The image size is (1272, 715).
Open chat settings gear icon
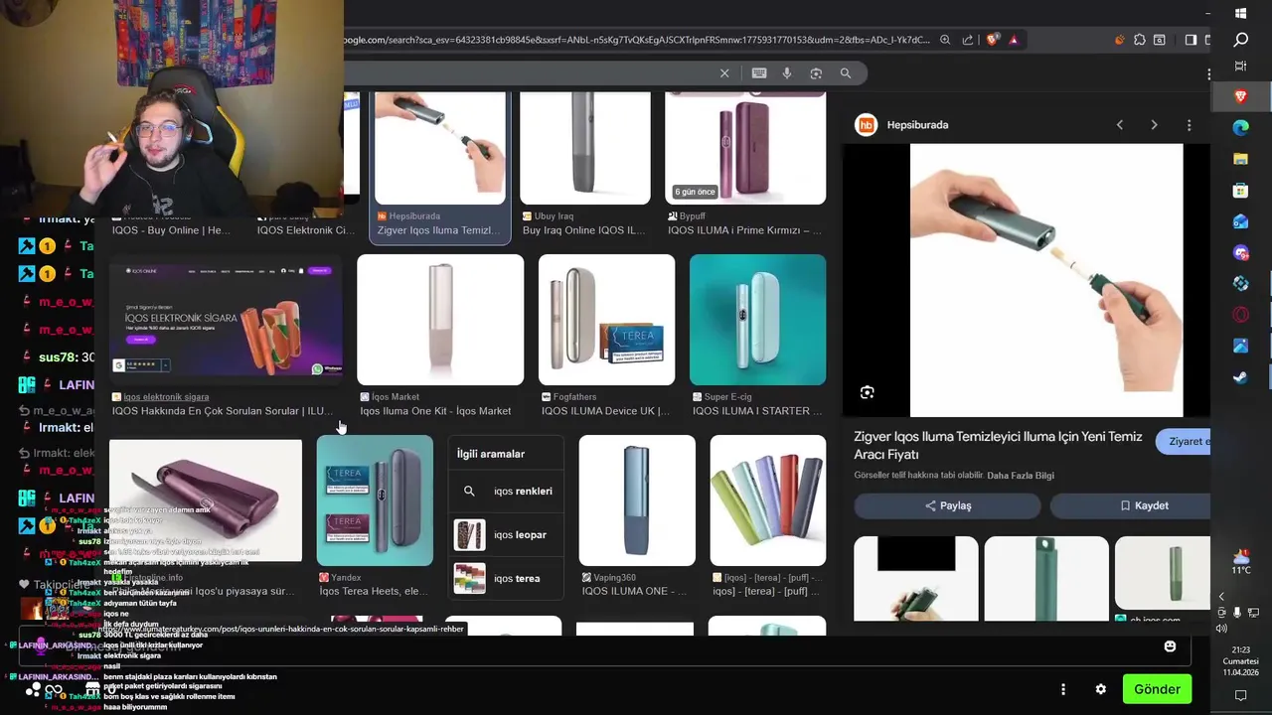[x=1100, y=689]
